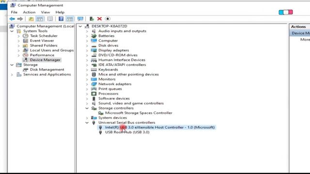Viewport: 310px width, 174px height.
Task: Select Local Users and Groups
Action: point(52,50)
